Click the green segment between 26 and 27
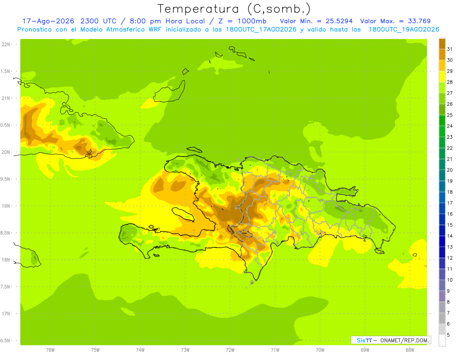Screen dimensions: 460x355 (442, 98)
